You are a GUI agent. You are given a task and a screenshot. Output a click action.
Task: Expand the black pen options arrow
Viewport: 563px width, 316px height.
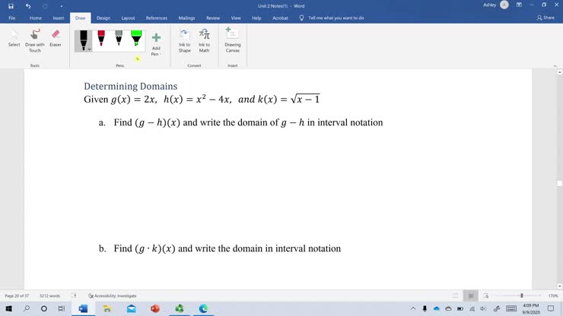click(90, 49)
